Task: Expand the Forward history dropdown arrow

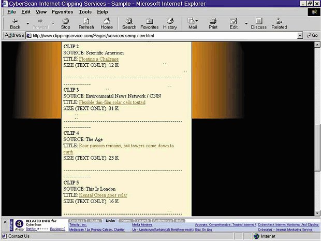Action: coord(53,24)
